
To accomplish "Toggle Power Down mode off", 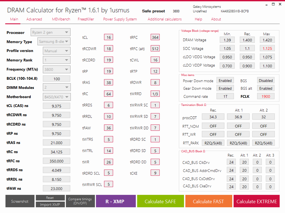I will click(225, 80).
